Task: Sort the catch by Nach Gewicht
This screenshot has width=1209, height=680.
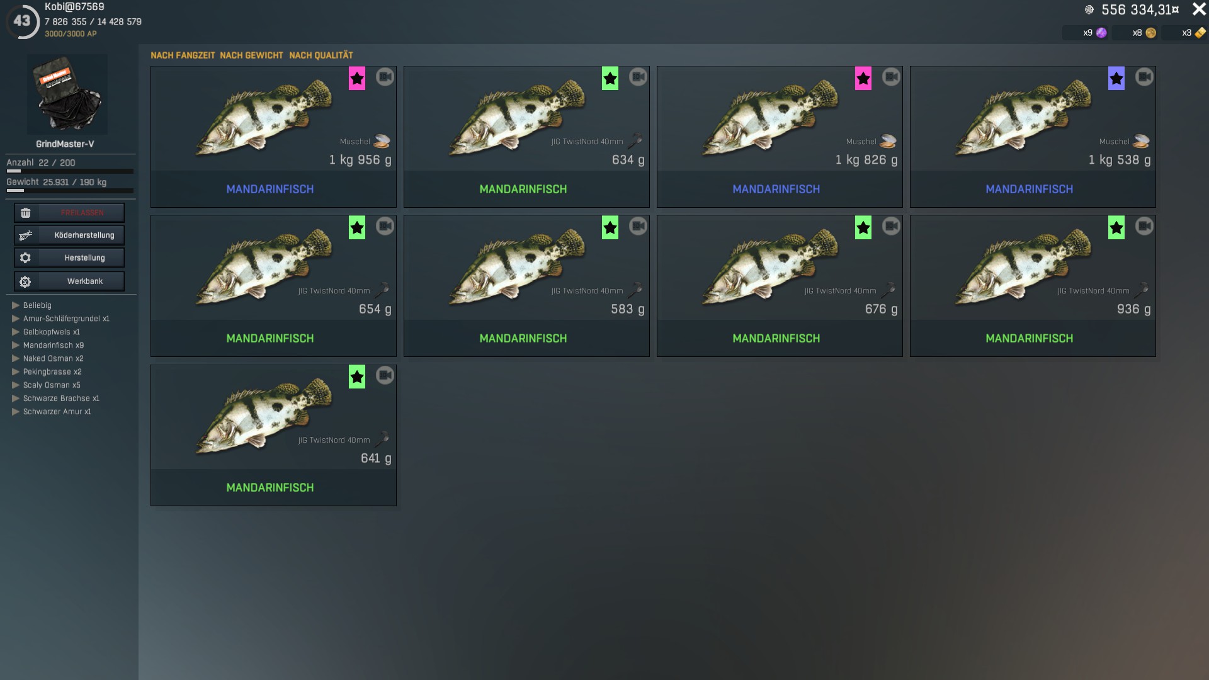Action: point(251,55)
